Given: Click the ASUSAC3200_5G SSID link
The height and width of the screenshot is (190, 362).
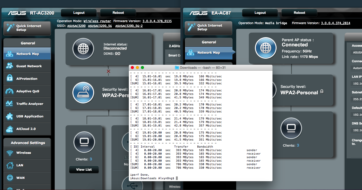Looking at the screenshot, I should coord(100,26).
